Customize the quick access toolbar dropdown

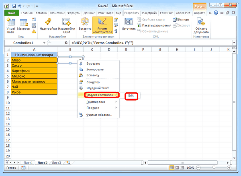37,6
